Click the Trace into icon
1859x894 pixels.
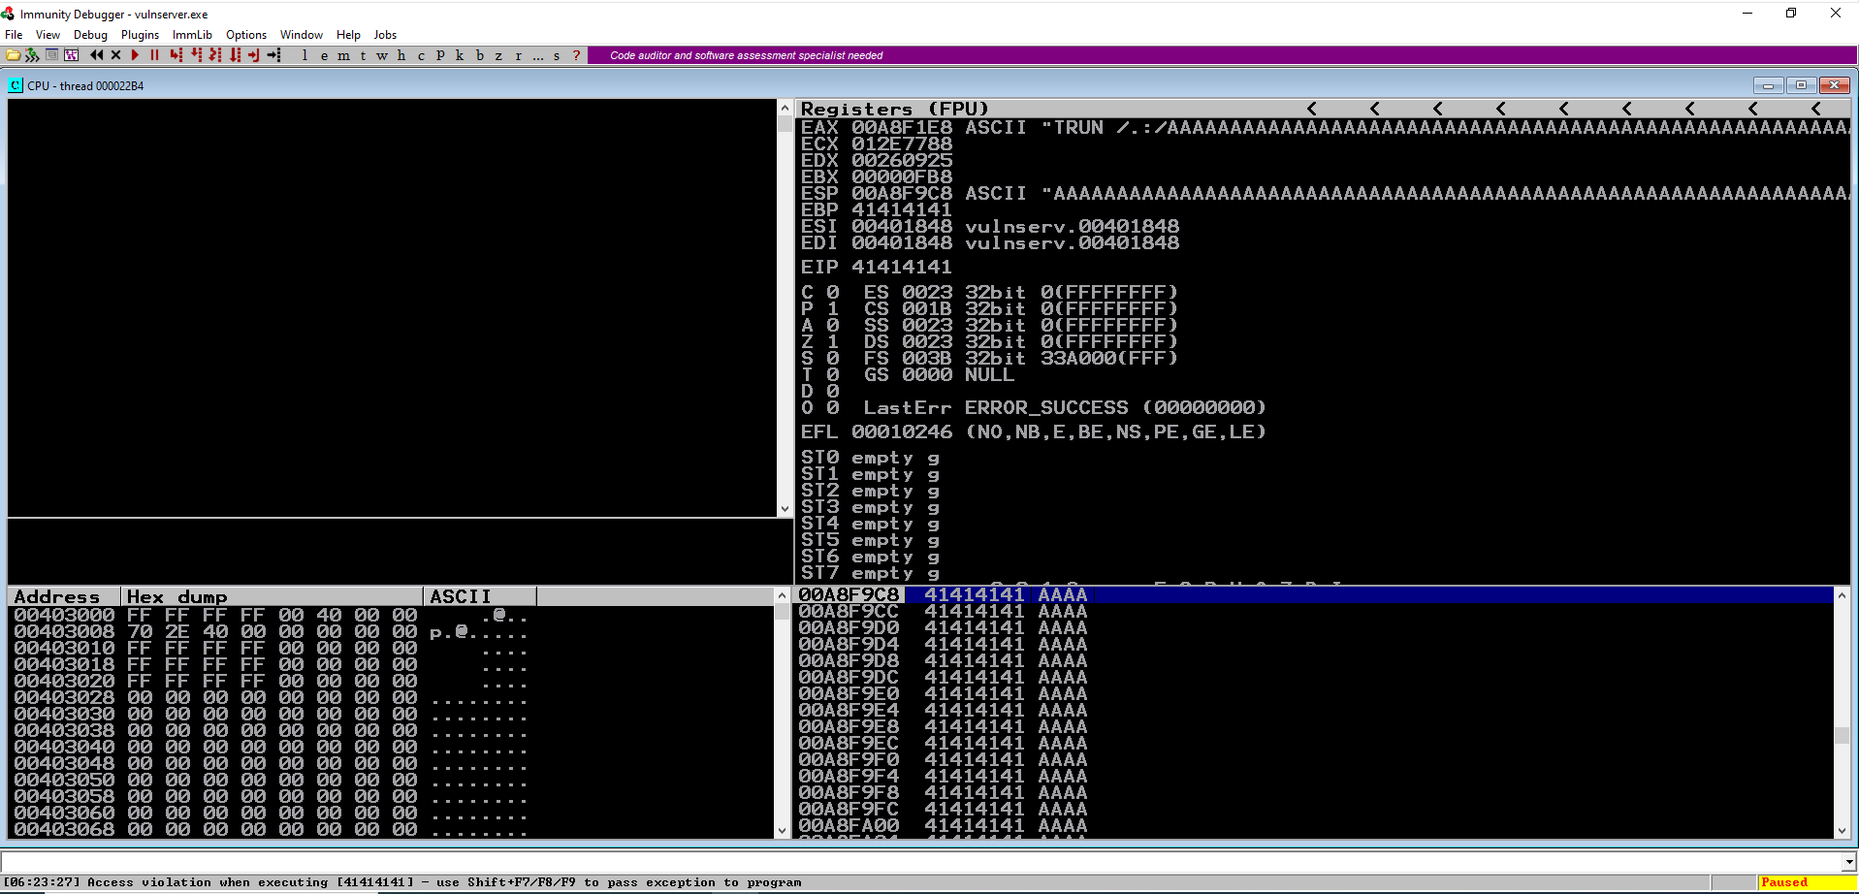pos(215,55)
